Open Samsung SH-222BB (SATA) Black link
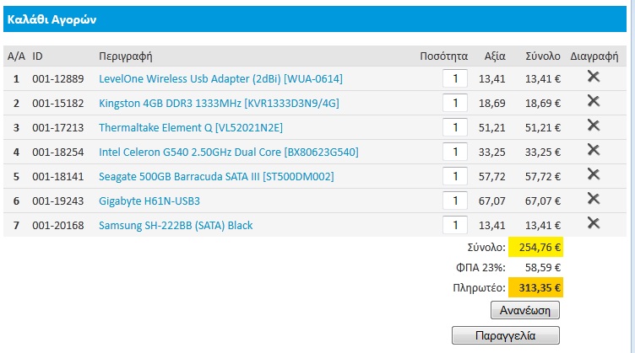The width and height of the screenshot is (635, 353). (x=176, y=226)
